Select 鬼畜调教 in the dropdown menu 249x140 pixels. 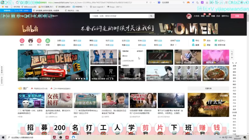point(125,51)
